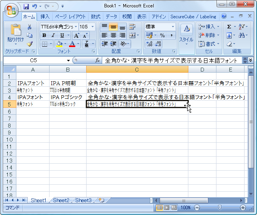Open Find and Select binoculars
Viewport: 257px width, 215px height.
tap(242, 35)
